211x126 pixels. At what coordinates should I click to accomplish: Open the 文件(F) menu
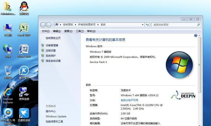coord(46,31)
